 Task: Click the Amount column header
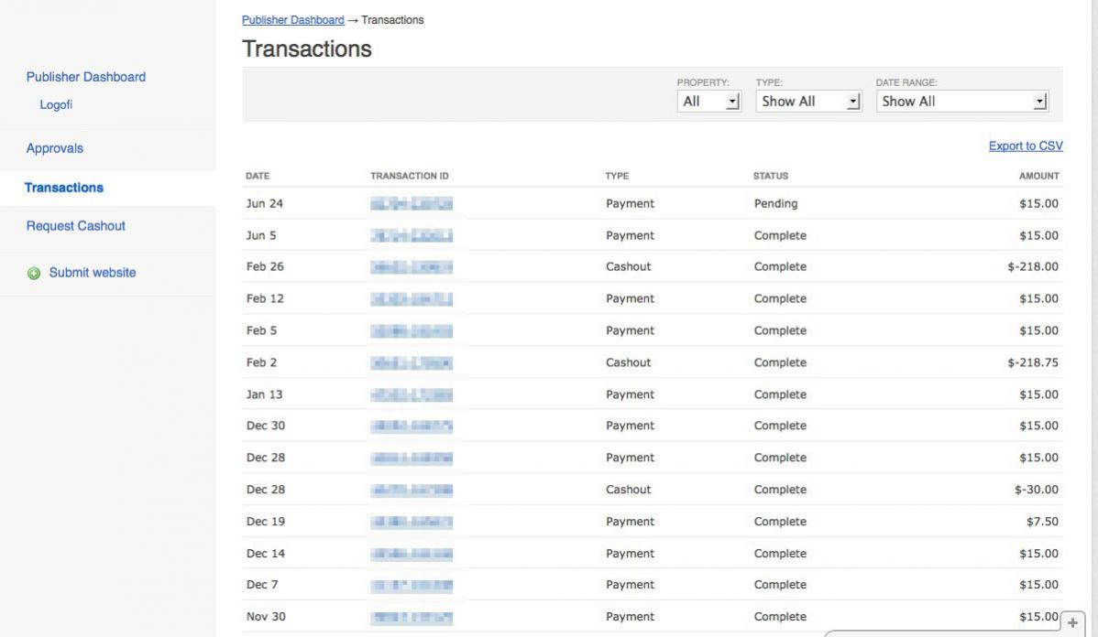(x=1038, y=176)
